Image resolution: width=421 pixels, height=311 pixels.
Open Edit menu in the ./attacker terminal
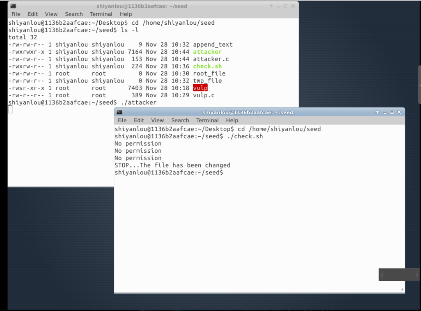[33, 14]
